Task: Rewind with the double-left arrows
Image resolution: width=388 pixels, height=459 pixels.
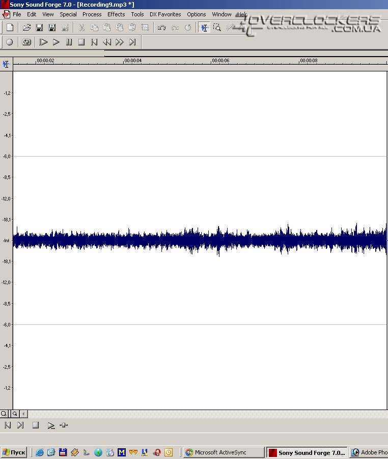Action: [107, 42]
